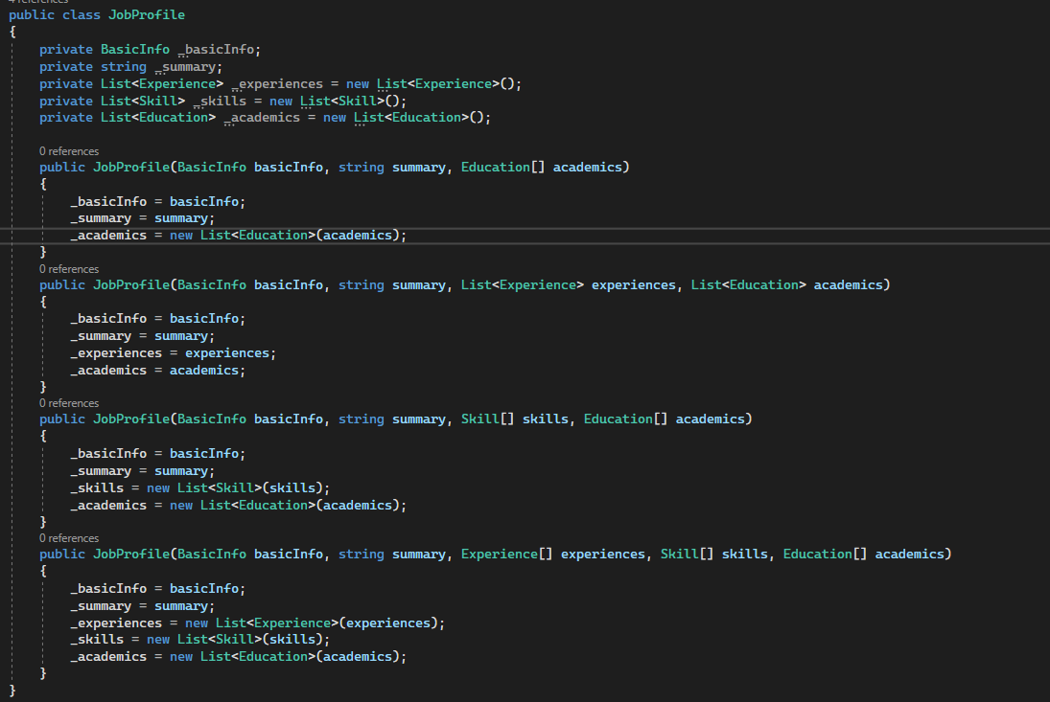Click the _academics field declaration
The width and height of the screenshot is (1050, 702).
pyautogui.click(x=265, y=117)
